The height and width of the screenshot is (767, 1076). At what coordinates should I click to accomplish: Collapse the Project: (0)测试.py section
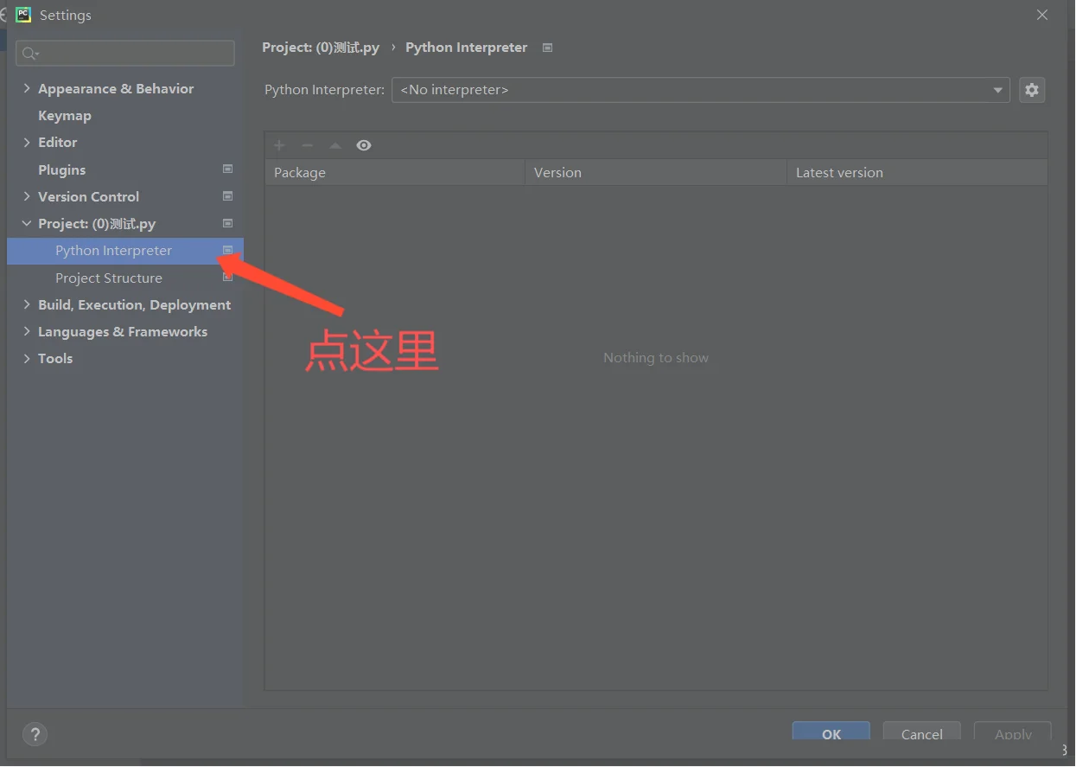point(27,223)
